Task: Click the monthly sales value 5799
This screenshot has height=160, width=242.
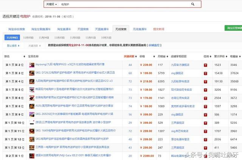Action: tap(161, 73)
